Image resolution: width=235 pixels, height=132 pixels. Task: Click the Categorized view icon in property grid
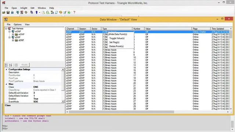[7, 65]
